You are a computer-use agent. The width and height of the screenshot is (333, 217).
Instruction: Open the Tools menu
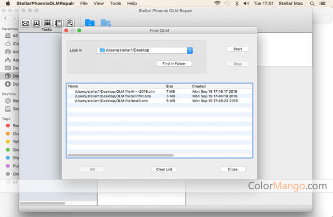point(115,4)
